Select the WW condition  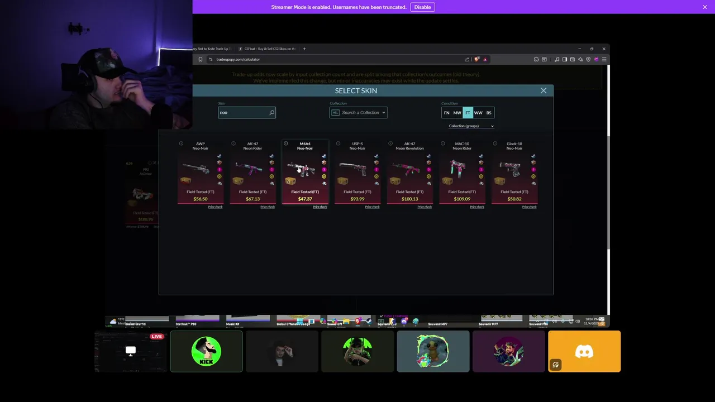coord(478,113)
